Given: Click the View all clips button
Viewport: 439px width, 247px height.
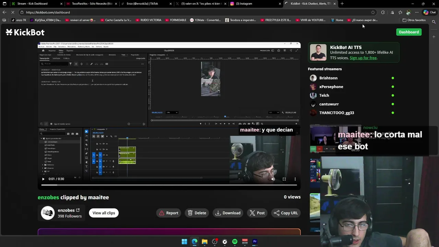Looking at the screenshot, I should pyautogui.click(x=104, y=213).
